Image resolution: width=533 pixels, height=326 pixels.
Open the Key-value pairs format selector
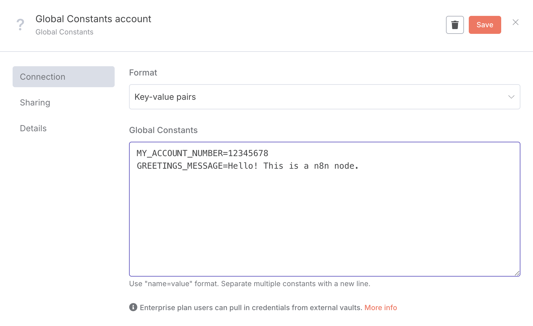tap(324, 97)
